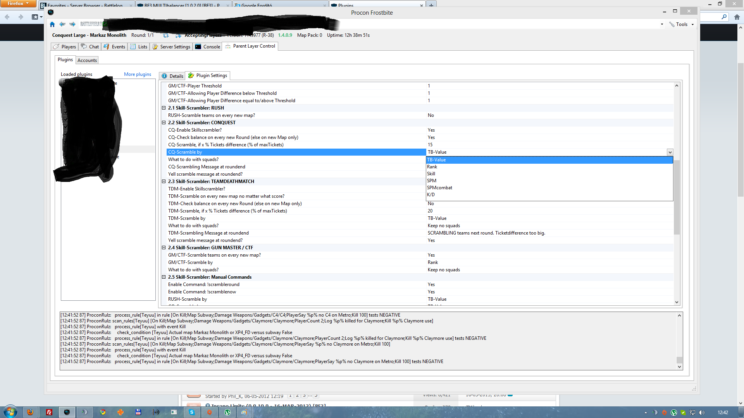The height and width of the screenshot is (418, 744).
Task: Open the Firefox menu button
Action: [x=18, y=3]
